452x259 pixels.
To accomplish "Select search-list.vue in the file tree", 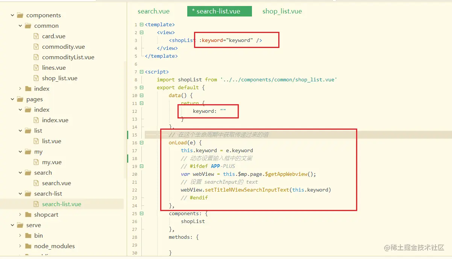I will pyautogui.click(x=62, y=204).
